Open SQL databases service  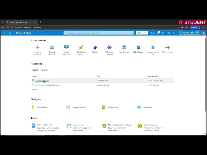click(x=138, y=49)
